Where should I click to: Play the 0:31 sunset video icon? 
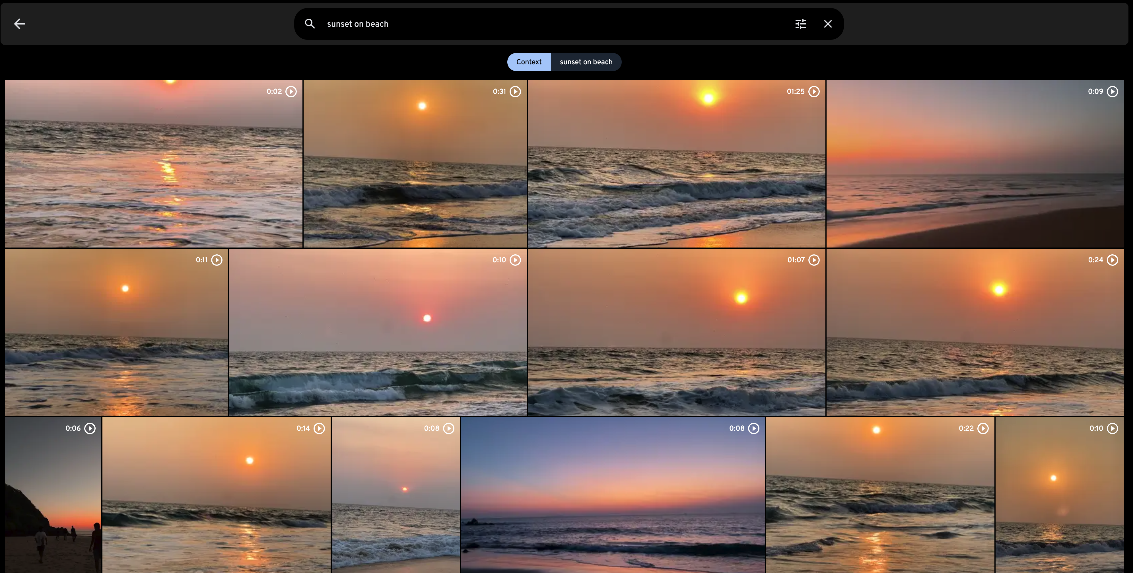(x=515, y=91)
